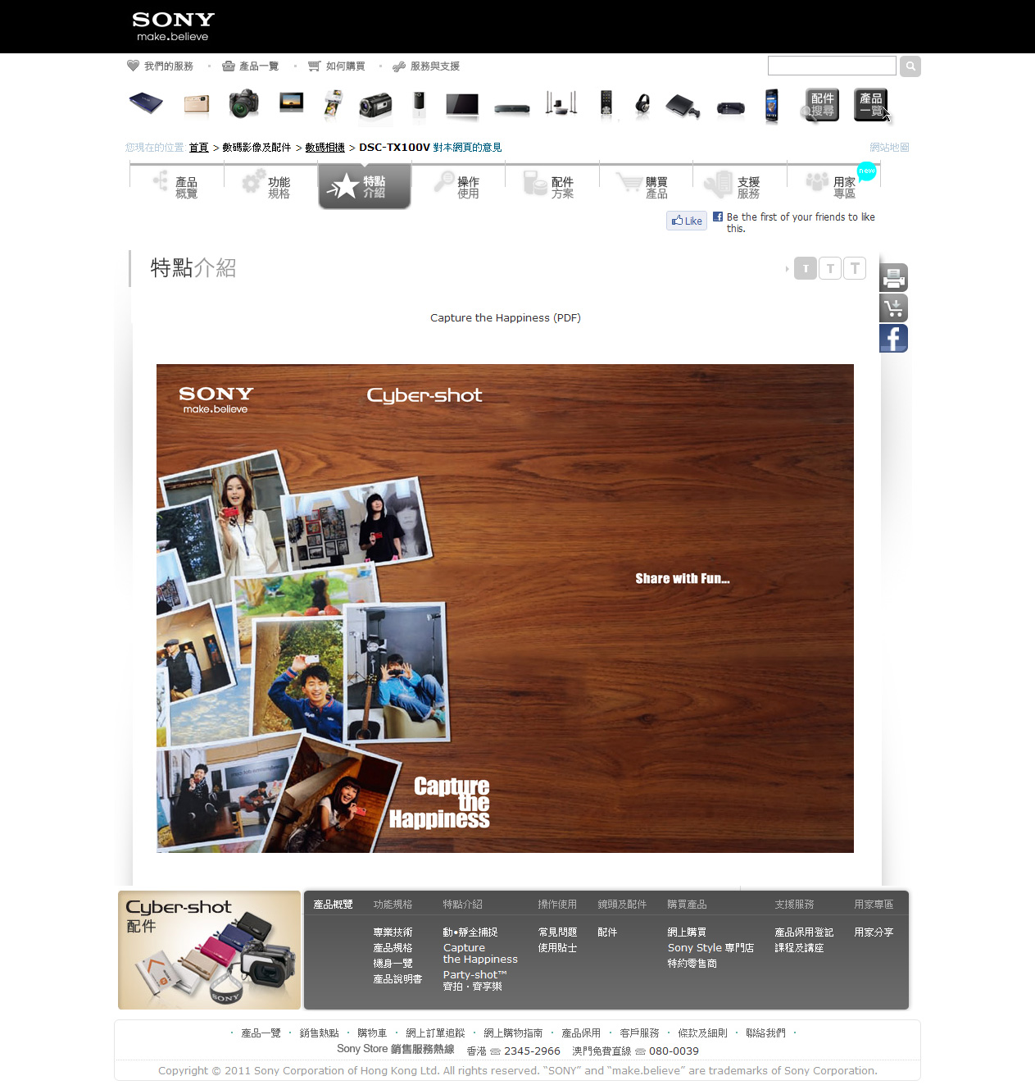Screen dimensions: 1035x1085
Task: Select the small text size toggle
Action: pos(805,268)
